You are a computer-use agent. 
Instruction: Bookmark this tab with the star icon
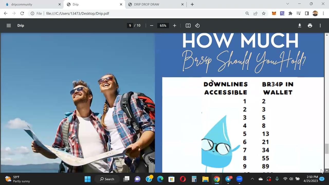(x=264, y=13)
